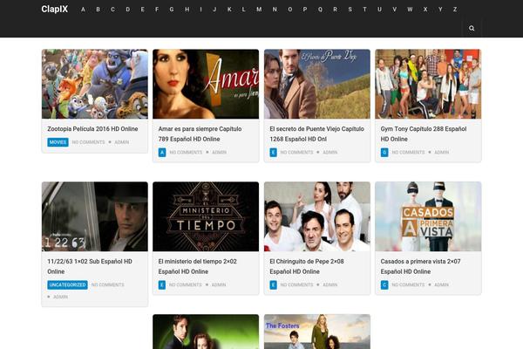Select letter K in alphabet menu
Viewport: 523px width, 349px height.
229,10
